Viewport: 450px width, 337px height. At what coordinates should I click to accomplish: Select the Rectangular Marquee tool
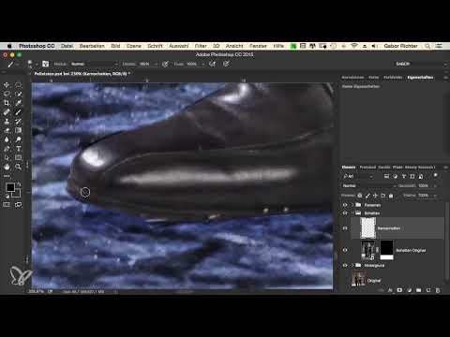[x=19, y=85]
